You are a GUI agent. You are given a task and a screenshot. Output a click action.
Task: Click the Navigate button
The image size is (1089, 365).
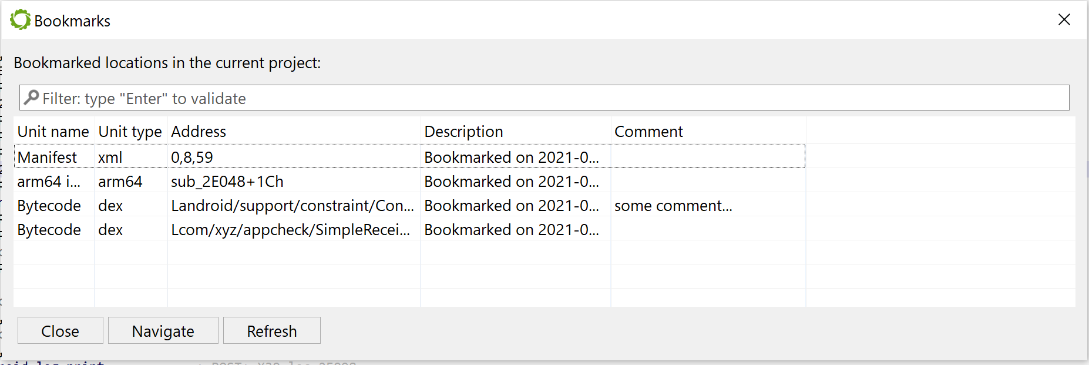[x=163, y=331]
